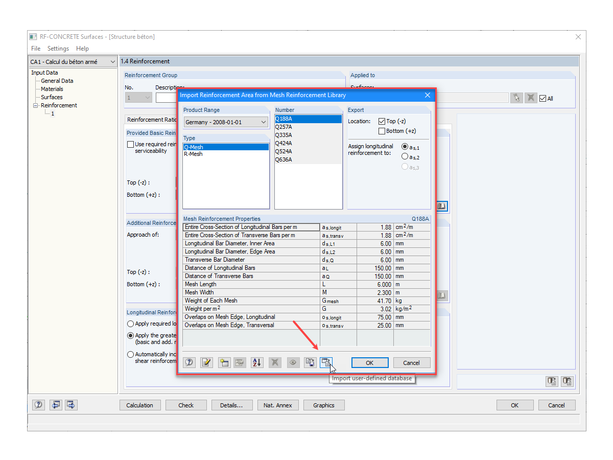This screenshot has width=613, height=460.
Task: Select Apply the greater reinforcement radio
Action: click(x=131, y=336)
